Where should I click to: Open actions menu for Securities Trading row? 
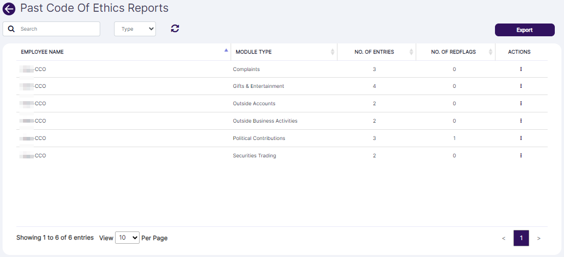[x=521, y=155]
